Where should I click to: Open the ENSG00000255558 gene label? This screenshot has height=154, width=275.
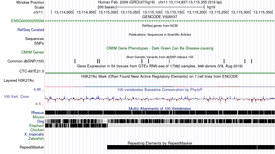[27, 21]
